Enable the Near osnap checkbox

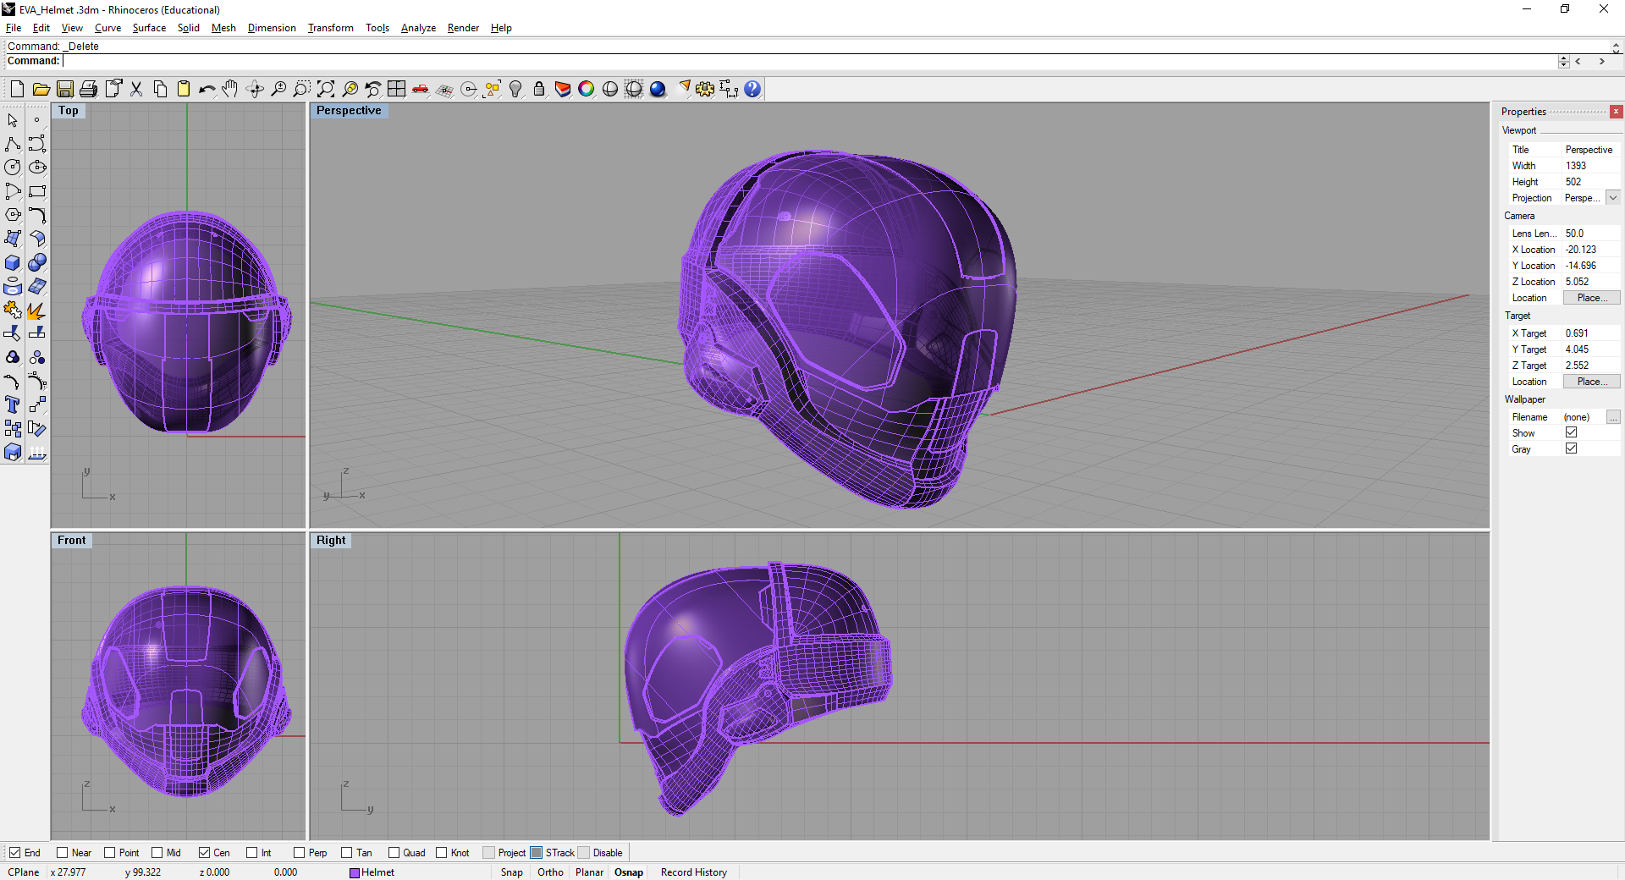(63, 853)
